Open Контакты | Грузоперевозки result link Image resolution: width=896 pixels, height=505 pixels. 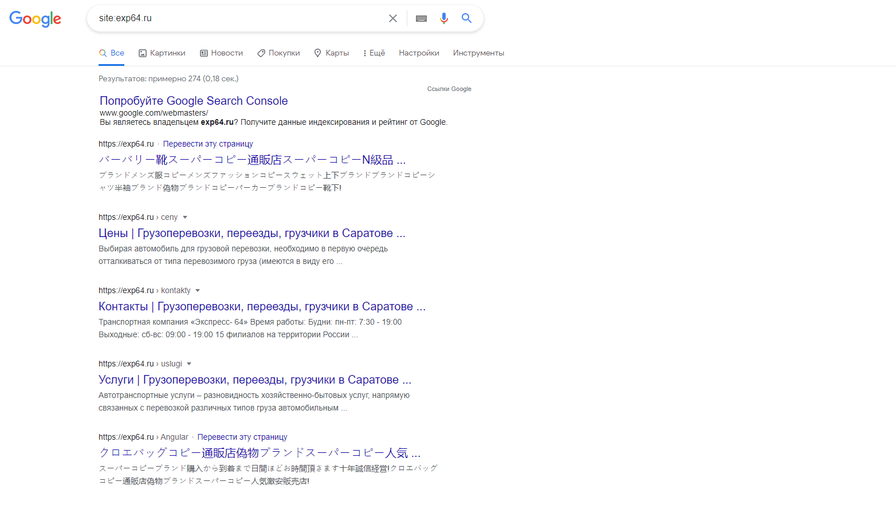click(262, 306)
